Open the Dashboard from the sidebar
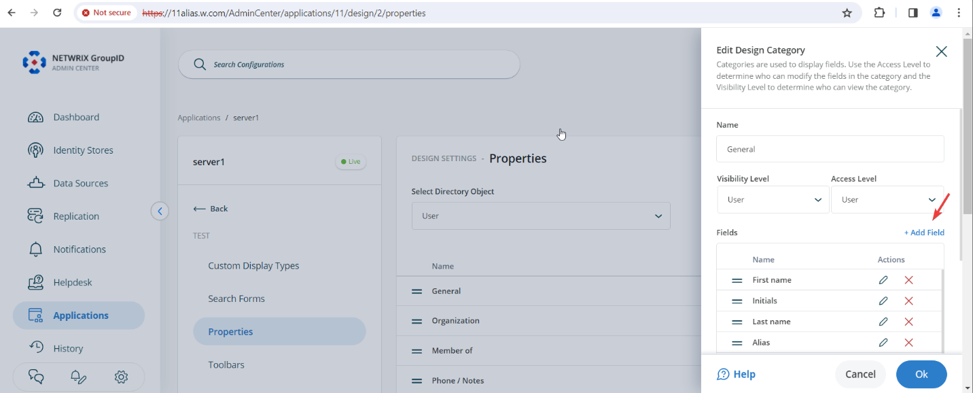Screen dimensions: 973x393 click(77, 117)
